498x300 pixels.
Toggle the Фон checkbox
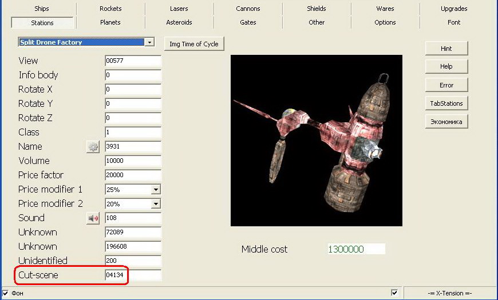click(5, 293)
